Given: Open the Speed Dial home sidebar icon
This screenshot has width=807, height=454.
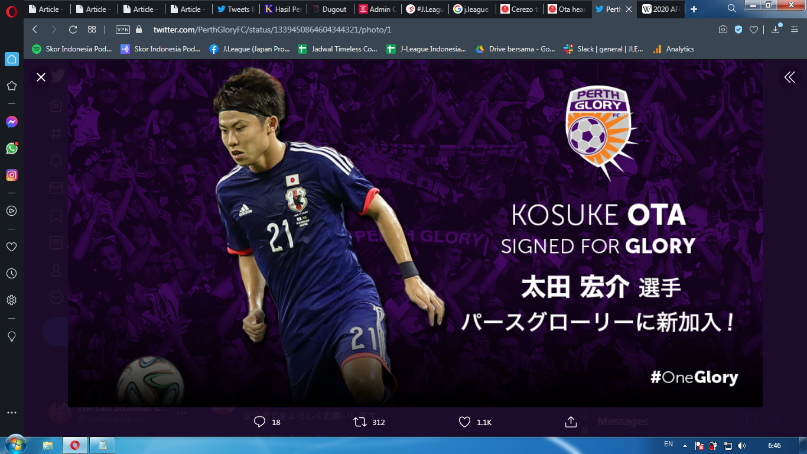Looking at the screenshot, I should pos(12,59).
